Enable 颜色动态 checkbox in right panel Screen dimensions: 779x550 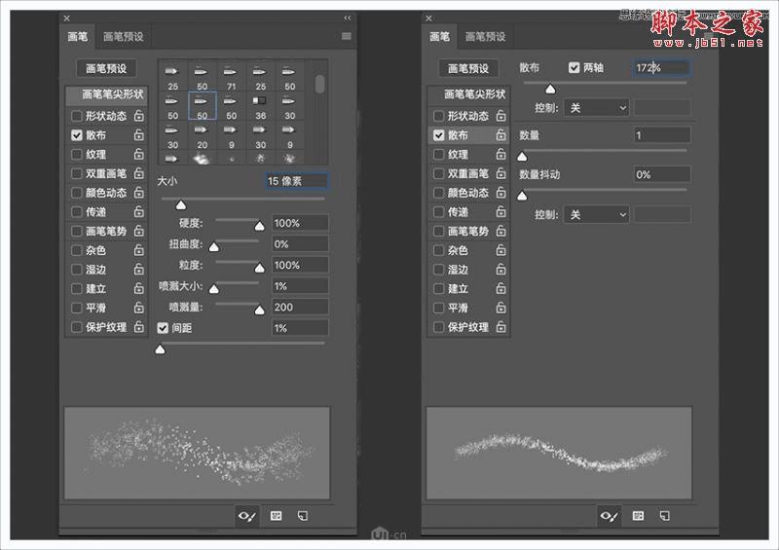[439, 193]
